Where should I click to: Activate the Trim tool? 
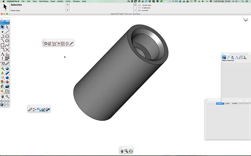click(7, 50)
